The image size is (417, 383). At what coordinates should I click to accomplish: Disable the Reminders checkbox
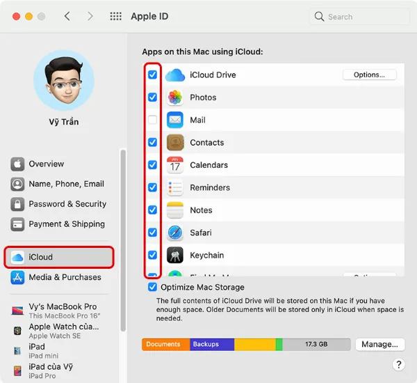[x=153, y=187]
